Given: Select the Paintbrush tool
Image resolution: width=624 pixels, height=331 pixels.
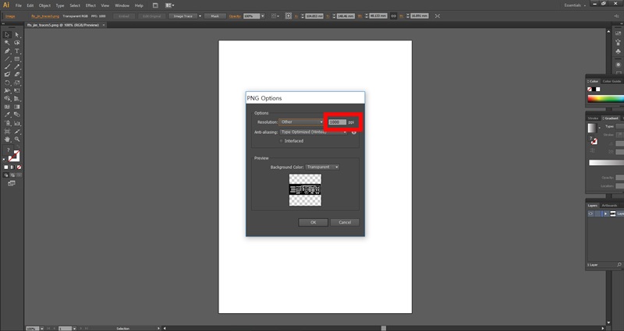Looking at the screenshot, I should coord(7,67).
